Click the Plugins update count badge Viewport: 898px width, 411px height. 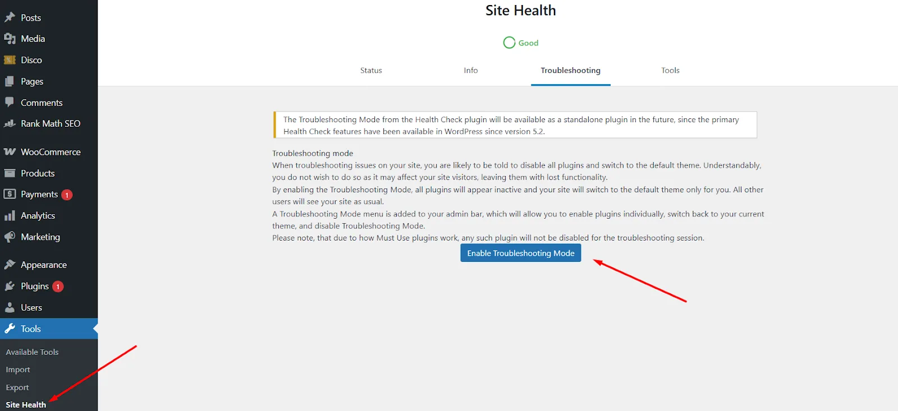pos(58,287)
